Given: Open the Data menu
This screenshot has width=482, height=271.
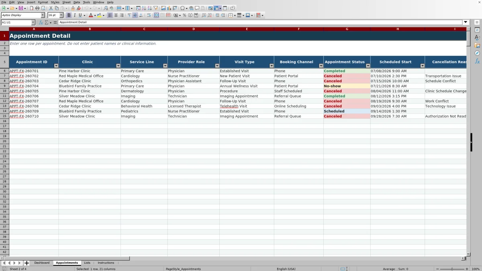Looking at the screenshot, I should coord(77,2).
